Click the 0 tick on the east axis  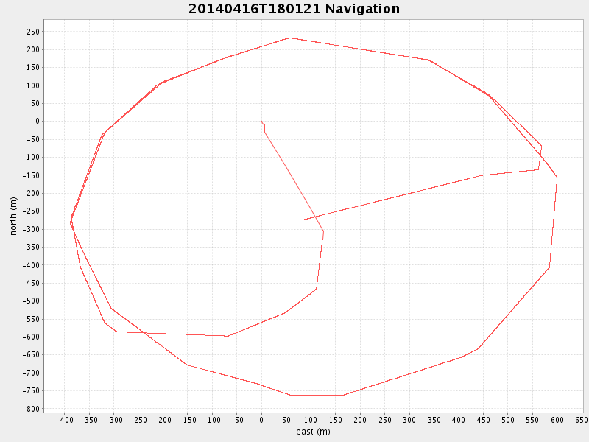coord(261,421)
